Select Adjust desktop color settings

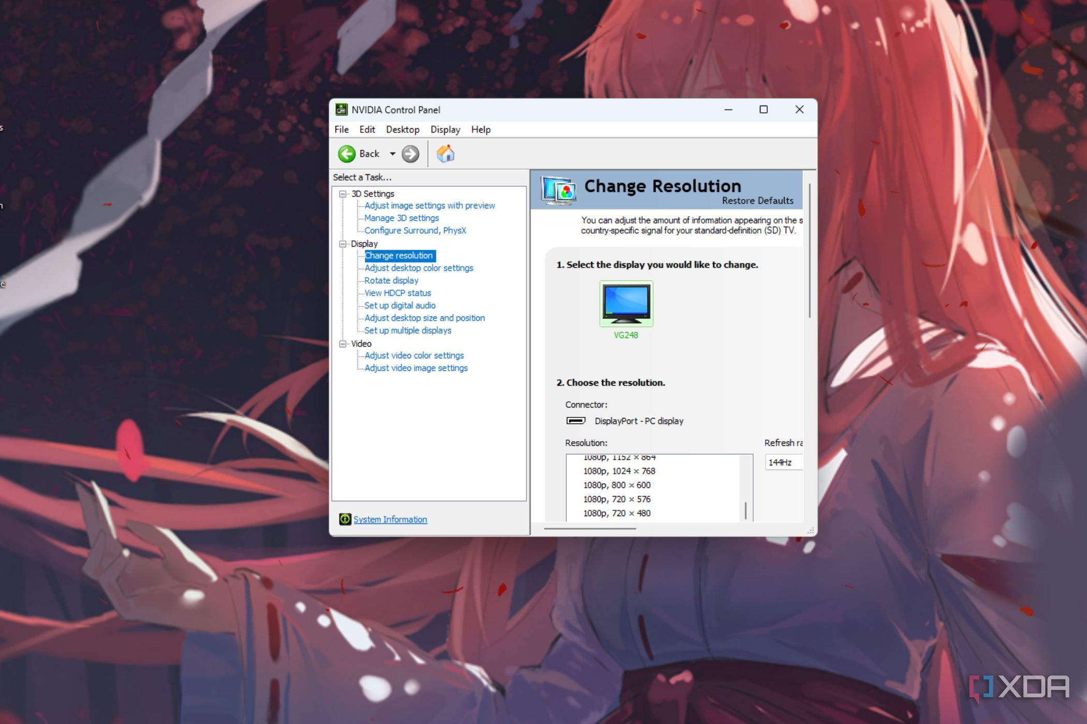[x=419, y=268]
